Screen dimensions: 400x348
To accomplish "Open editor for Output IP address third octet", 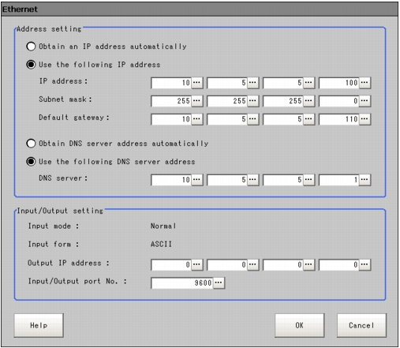I will pos(308,264).
